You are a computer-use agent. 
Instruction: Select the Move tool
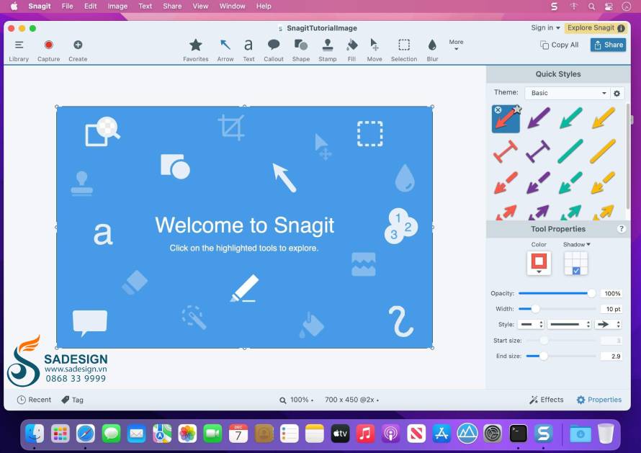(375, 50)
